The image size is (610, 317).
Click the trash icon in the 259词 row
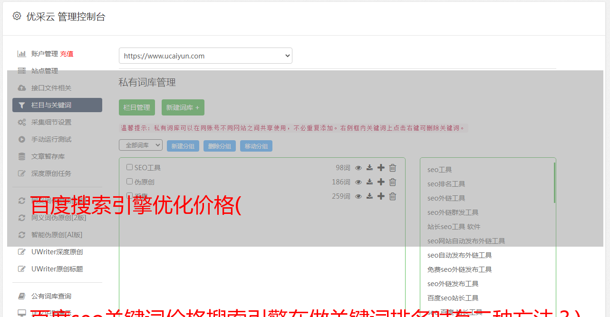[x=393, y=196]
